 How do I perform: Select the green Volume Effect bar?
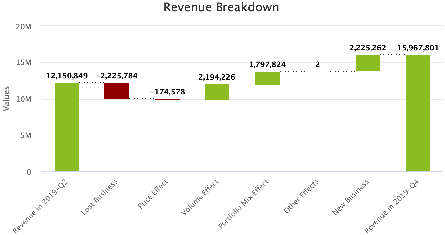(217, 92)
